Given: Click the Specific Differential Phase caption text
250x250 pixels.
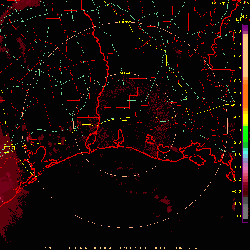Looking at the screenshot, I should tap(125, 248).
